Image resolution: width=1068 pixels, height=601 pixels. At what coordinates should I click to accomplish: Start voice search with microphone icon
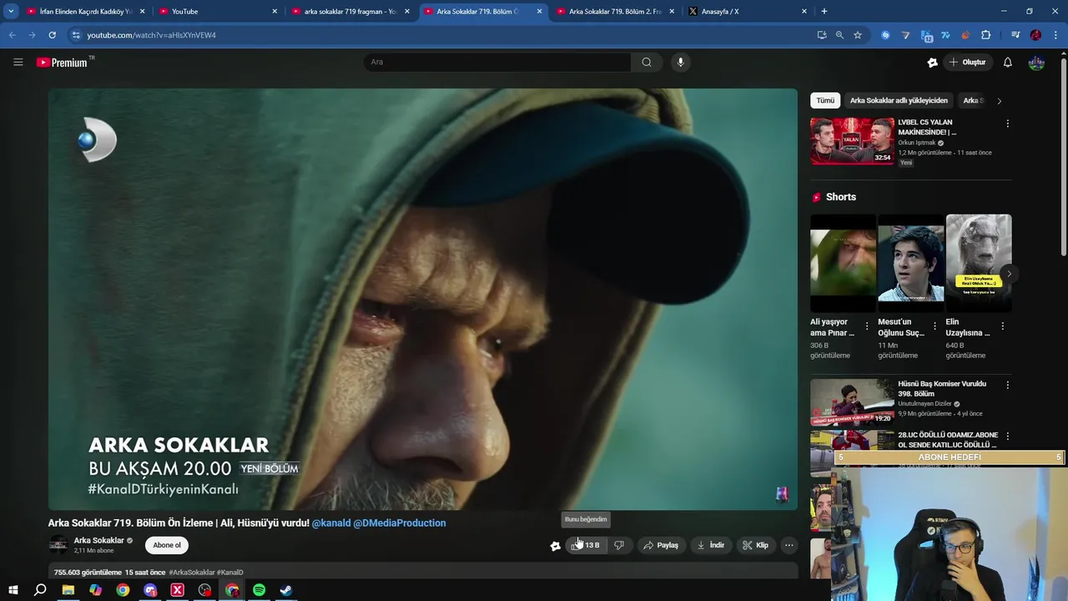(680, 62)
